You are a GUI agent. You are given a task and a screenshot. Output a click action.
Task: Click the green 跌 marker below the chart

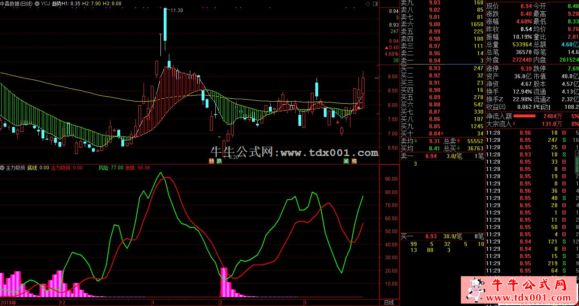tap(219, 161)
